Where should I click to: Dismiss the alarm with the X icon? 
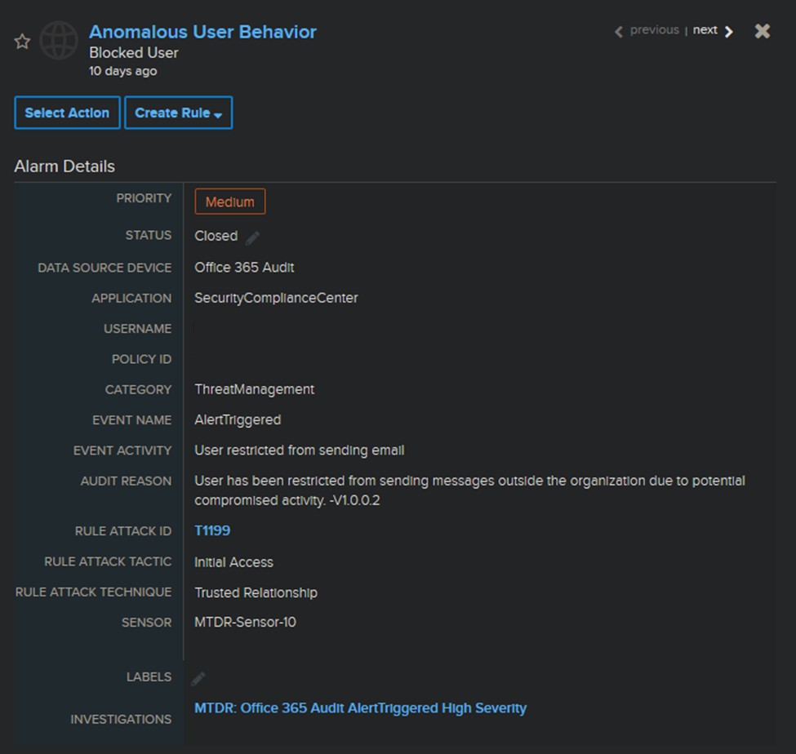coord(762,31)
